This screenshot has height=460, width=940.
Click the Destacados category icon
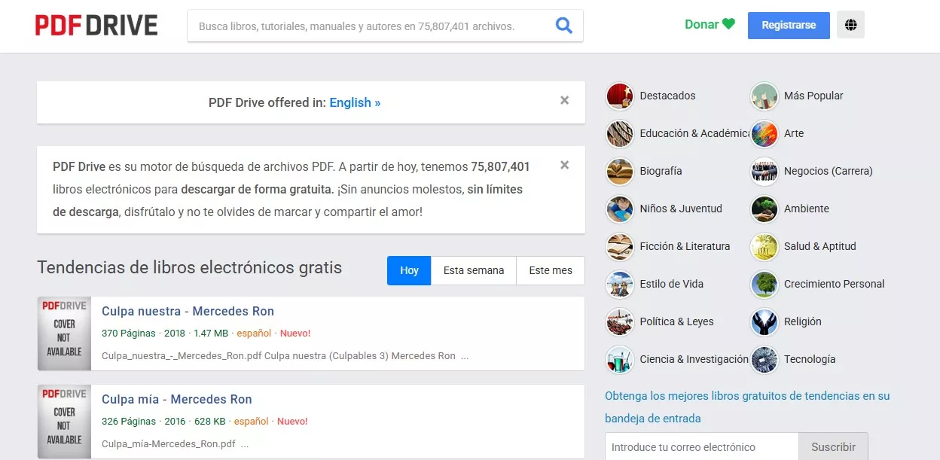(x=620, y=96)
